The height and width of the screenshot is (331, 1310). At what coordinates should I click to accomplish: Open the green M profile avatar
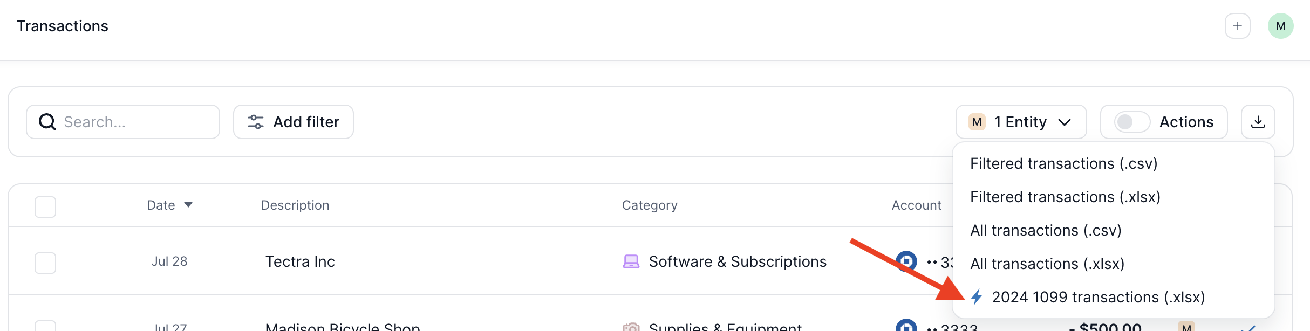[1280, 26]
